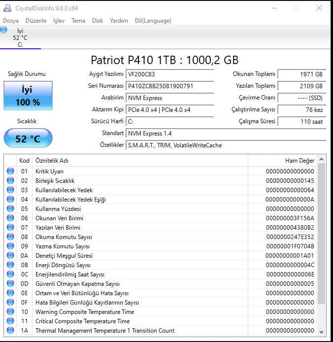Click the attribute list vertical scrollbar thumb
This screenshot has width=333, height=342.
[x=321, y=234]
